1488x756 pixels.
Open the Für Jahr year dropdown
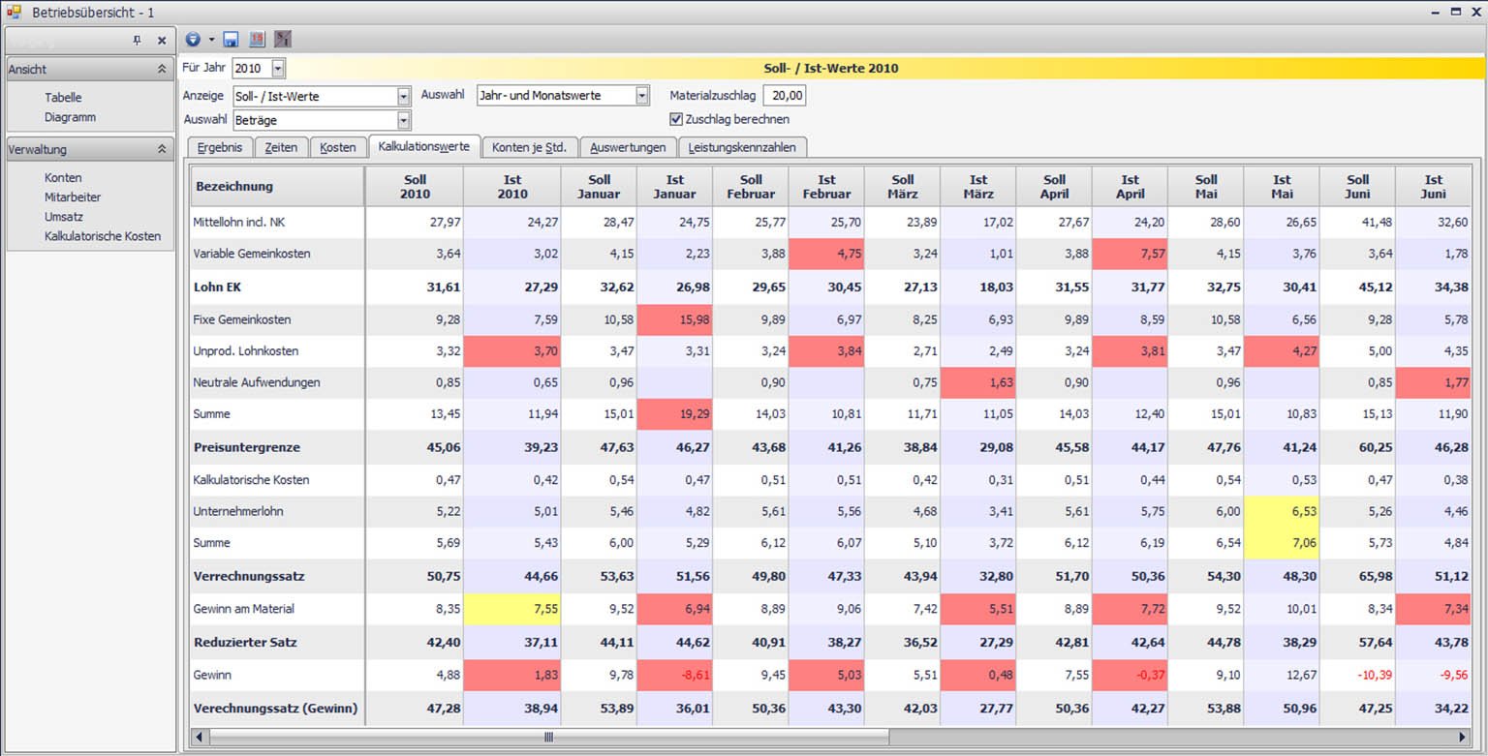coord(278,69)
